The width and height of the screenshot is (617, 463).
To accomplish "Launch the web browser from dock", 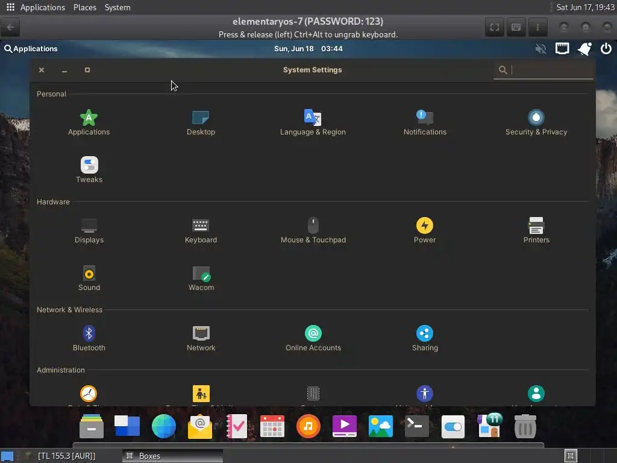I will [164, 426].
